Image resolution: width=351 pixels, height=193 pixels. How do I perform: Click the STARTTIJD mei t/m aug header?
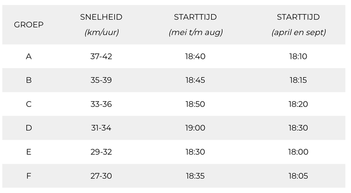(x=195, y=25)
